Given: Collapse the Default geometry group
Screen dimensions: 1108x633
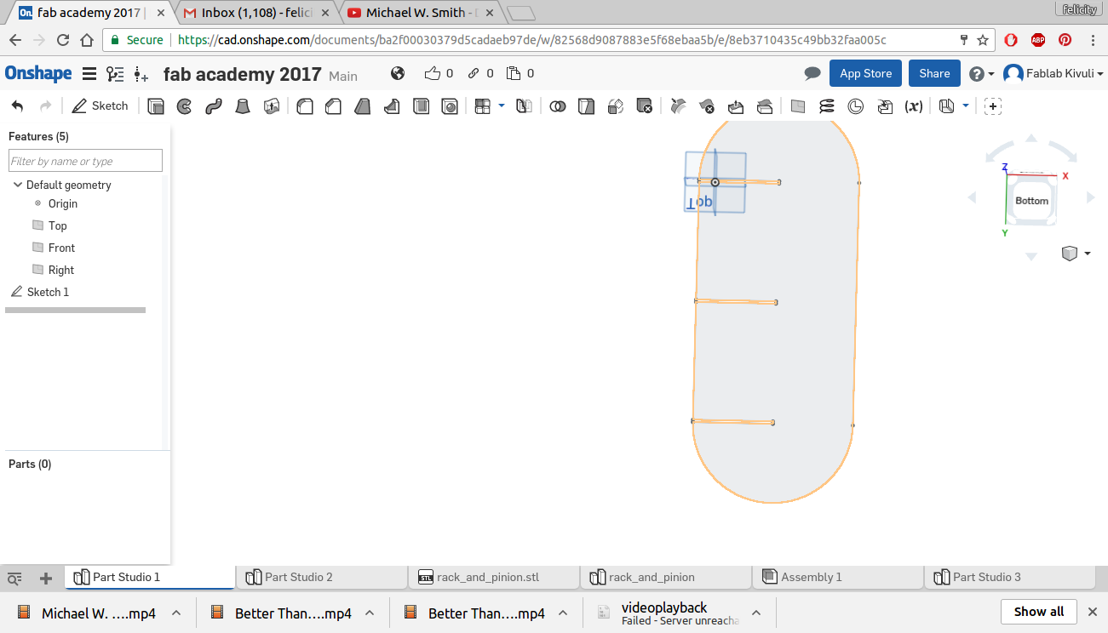Looking at the screenshot, I should (17, 185).
